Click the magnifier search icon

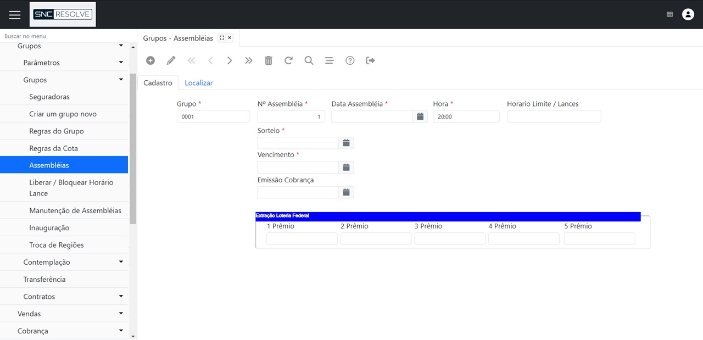click(309, 60)
